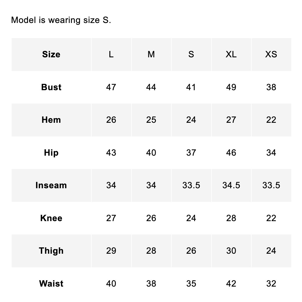302x302 pixels.
Task: Click the Bust row label
Action: point(51,87)
